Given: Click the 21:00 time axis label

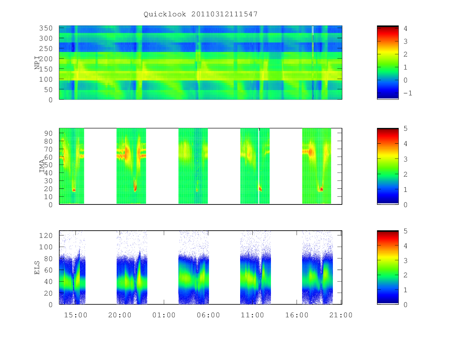Looking at the screenshot, I should coord(341,315).
